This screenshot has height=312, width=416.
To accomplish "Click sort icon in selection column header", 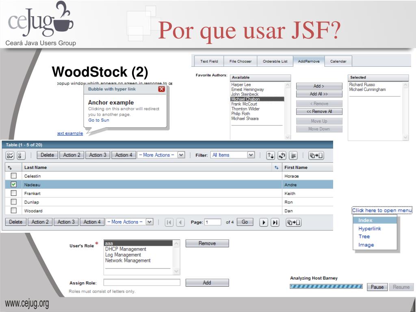I will (10, 168).
